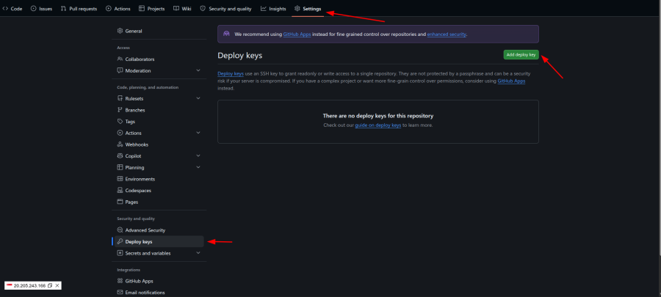Open GitHub Apps link in description paragraph
Image resolution: width=661 pixels, height=297 pixels.
pos(511,81)
